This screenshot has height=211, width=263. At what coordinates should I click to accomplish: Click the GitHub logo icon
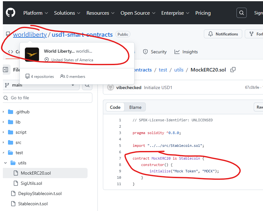[11, 13]
